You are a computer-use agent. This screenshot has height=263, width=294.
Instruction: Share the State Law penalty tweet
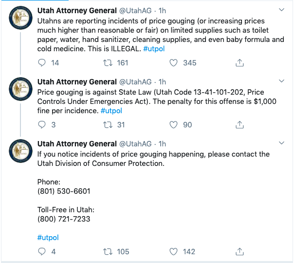click(239, 125)
